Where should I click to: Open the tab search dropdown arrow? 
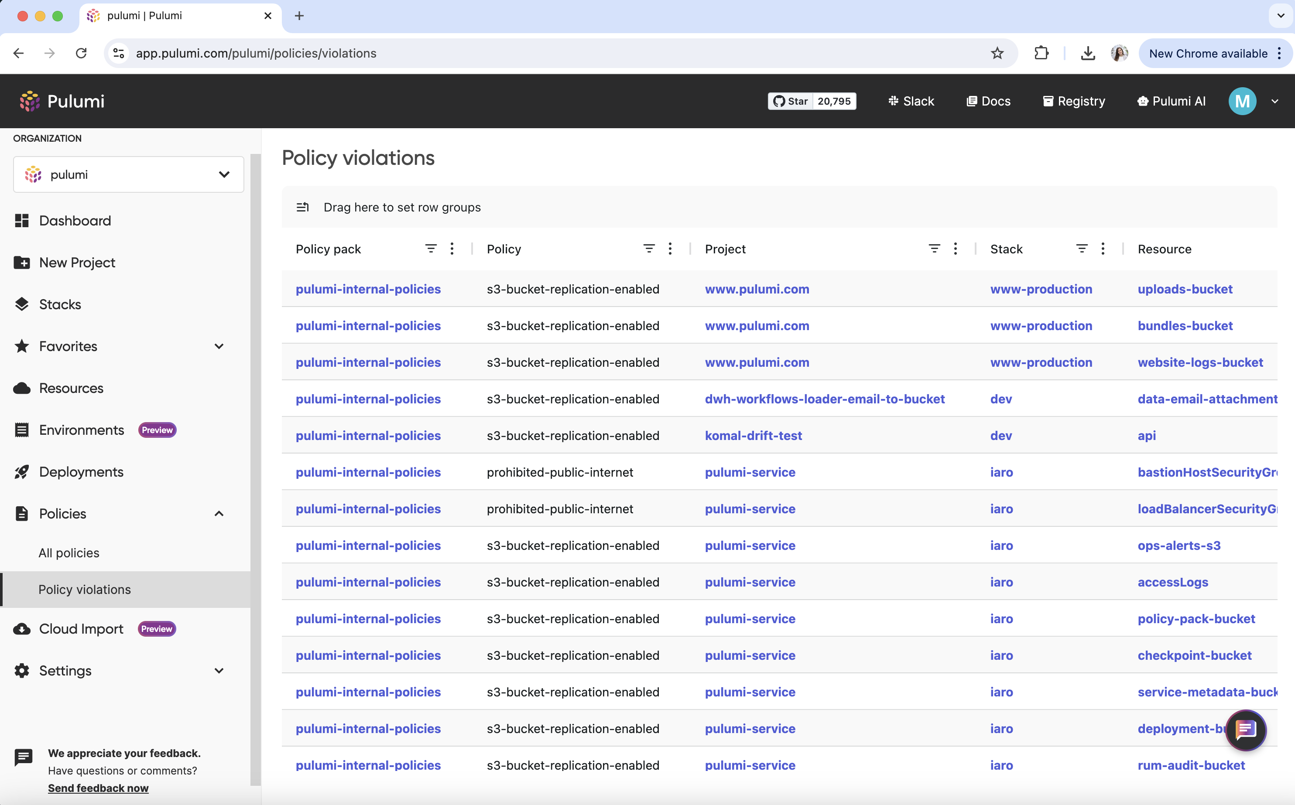click(x=1281, y=16)
